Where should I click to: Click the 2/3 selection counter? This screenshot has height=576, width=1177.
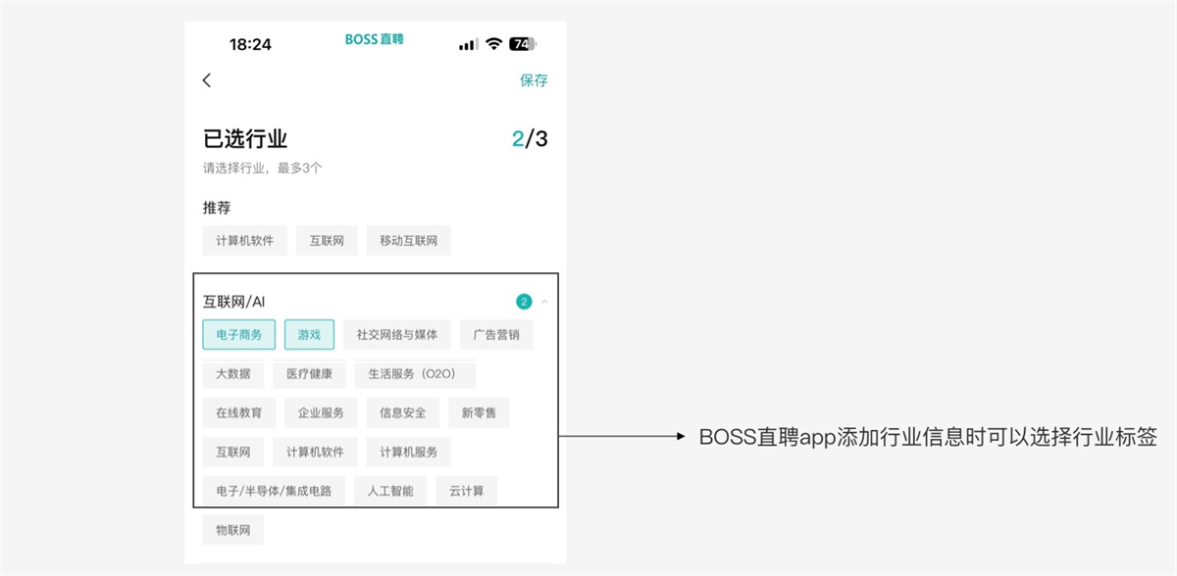(x=528, y=138)
